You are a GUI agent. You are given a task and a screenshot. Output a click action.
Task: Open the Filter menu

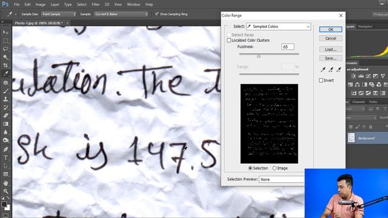[96, 4]
